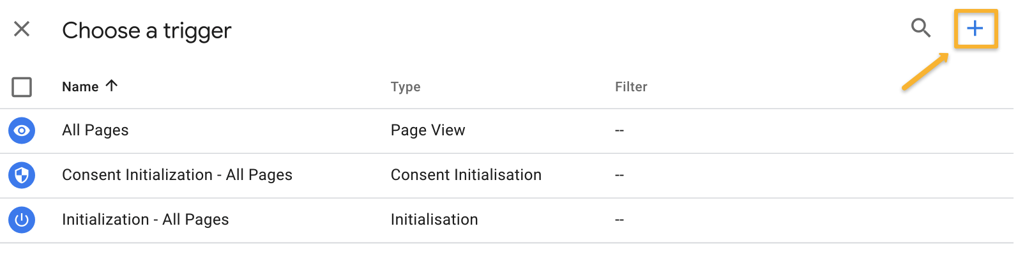Click the Page View type cell
The image size is (1018, 263).
[x=428, y=130]
